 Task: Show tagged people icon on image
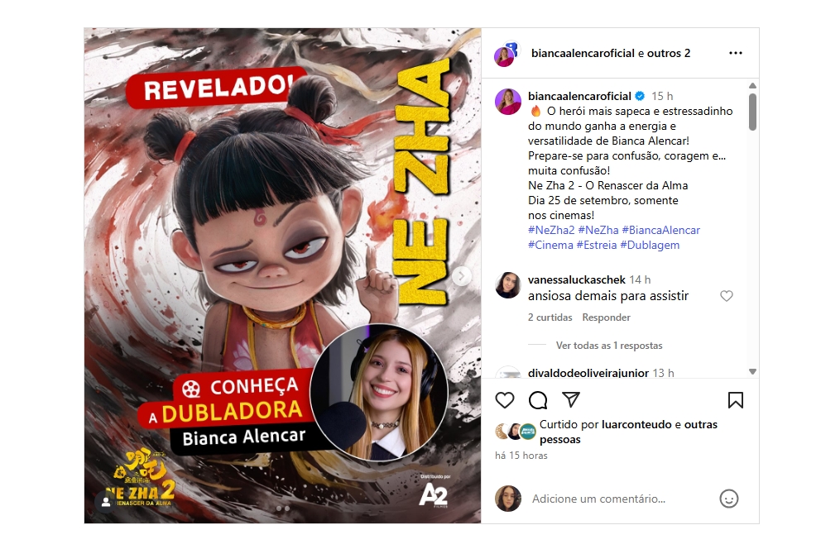106,502
